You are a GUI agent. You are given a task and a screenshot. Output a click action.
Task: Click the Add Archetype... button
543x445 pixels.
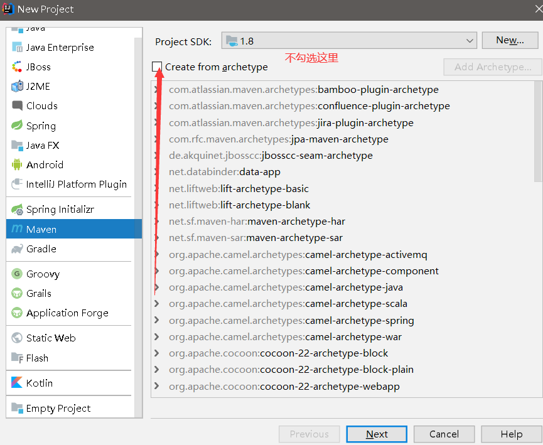[x=492, y=67]
